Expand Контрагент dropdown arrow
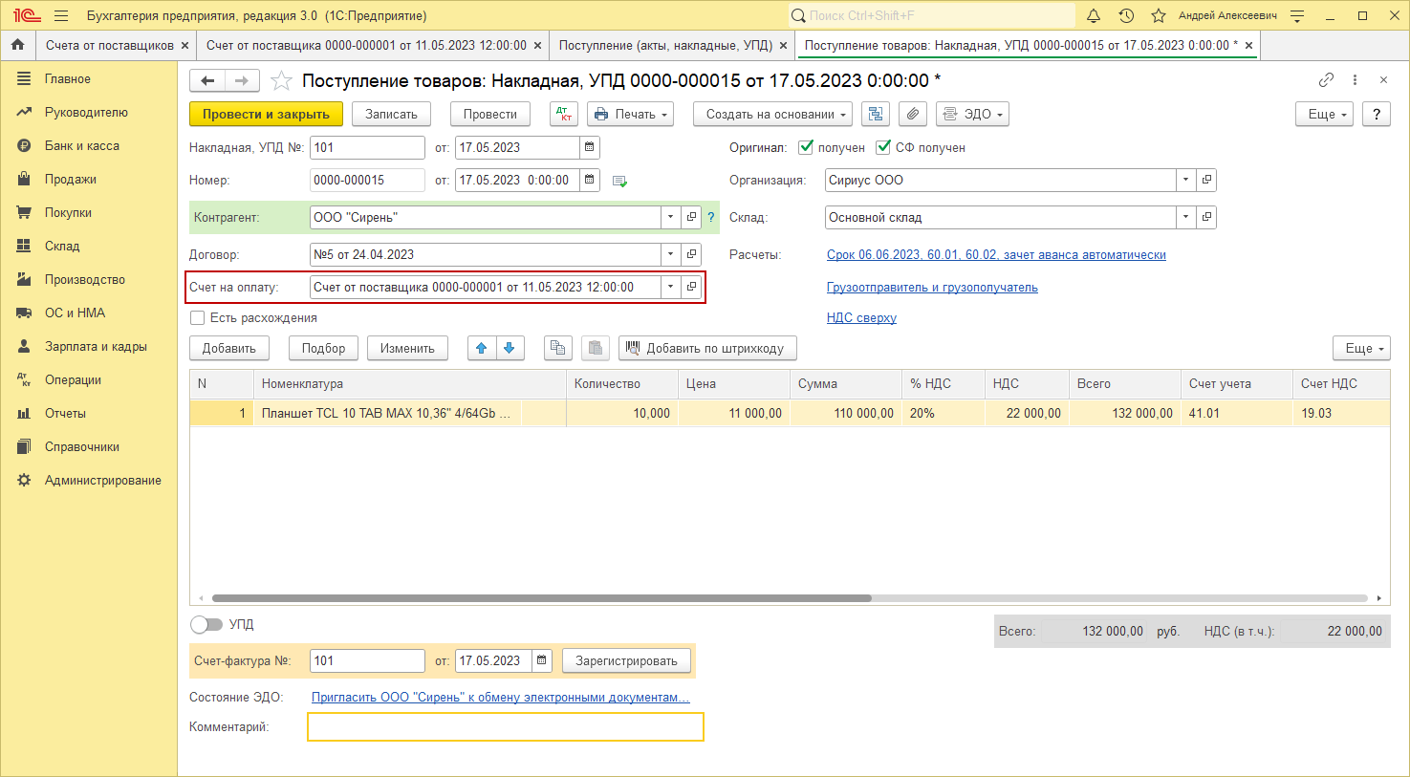 coord(671,217)
